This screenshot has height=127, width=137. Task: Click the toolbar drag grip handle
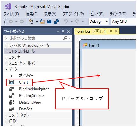5,22
